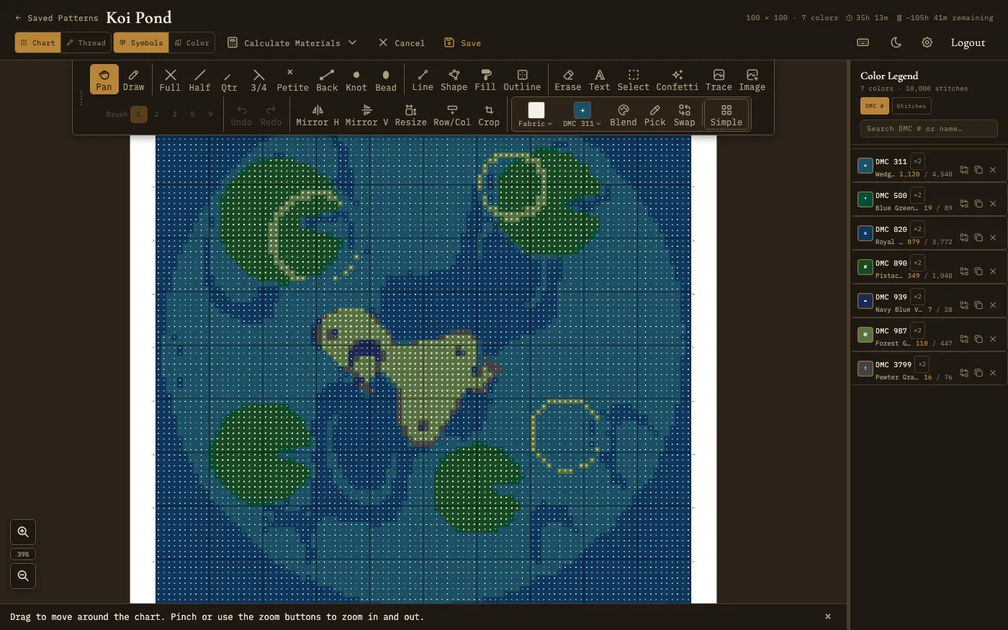Open the DMC 311 active color dropdown

582,114
